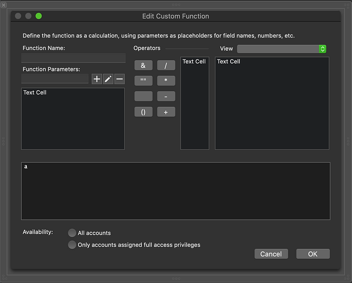The width and height of the screenshot is (352, 283).
Task: Click the green zoom window button
Action: coord(39,16)
